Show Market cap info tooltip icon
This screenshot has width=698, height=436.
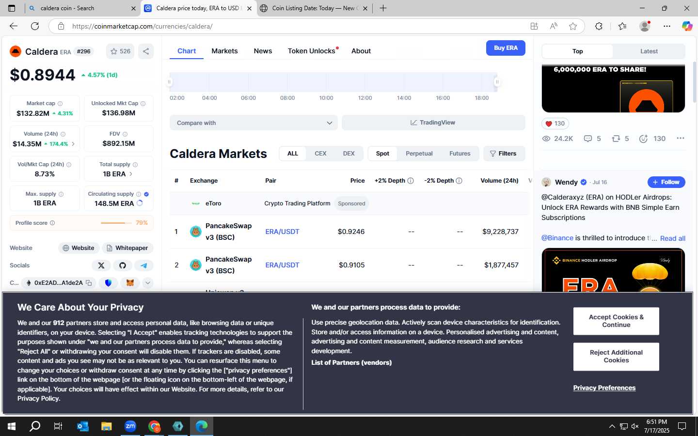point(60,104)
